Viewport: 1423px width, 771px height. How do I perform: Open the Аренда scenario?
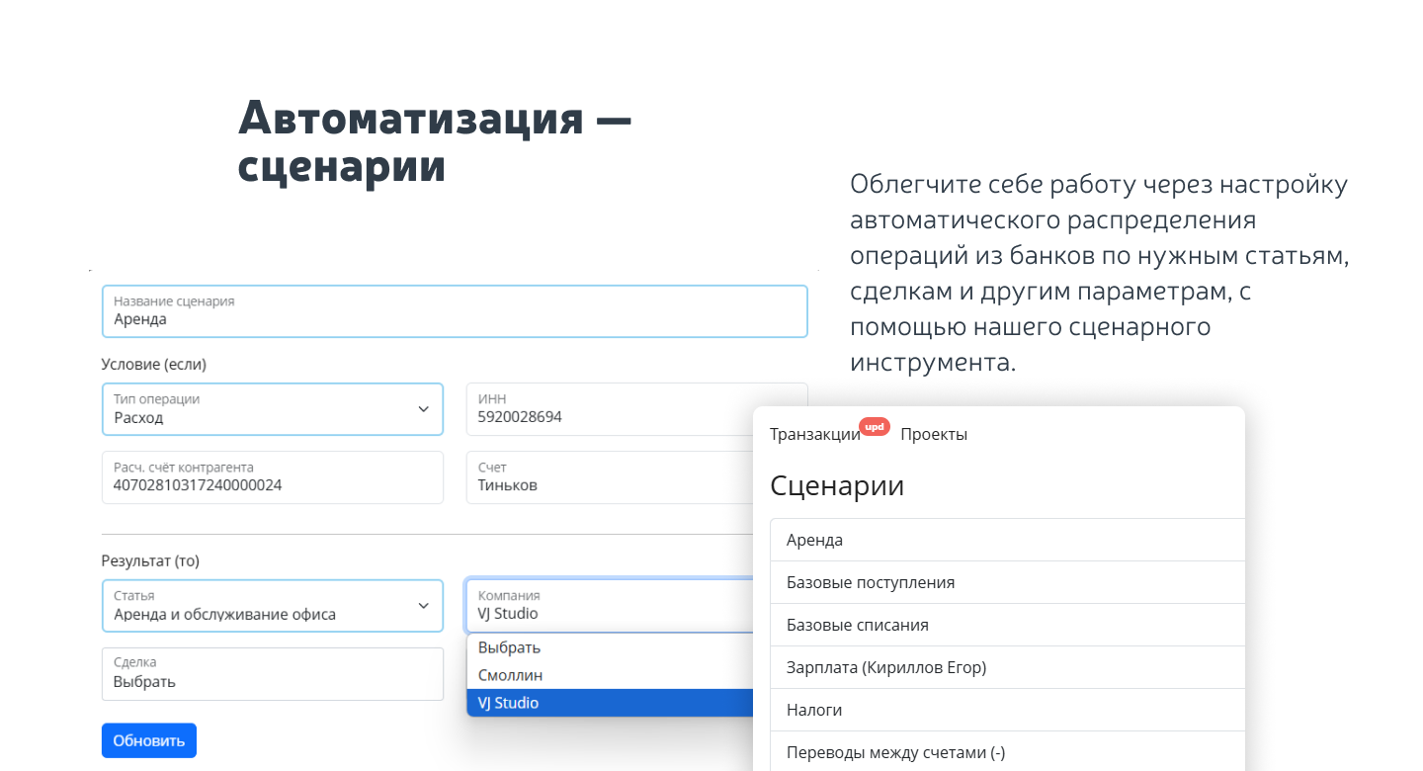tap(1006, 540)
